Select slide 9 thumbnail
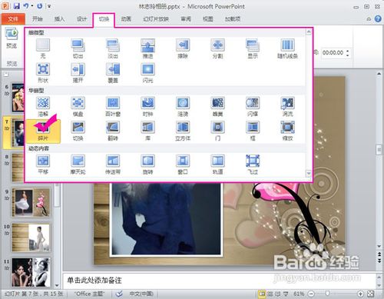Screen dimensions: 384x299 click(x=31, y=202)
